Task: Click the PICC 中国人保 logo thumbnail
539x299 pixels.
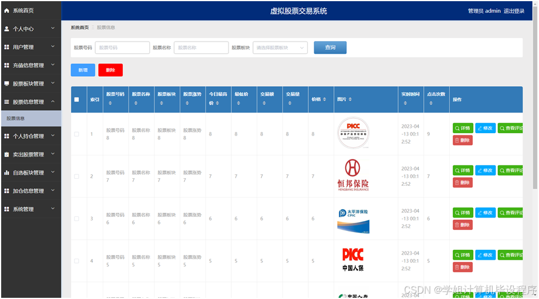Action: 353,260
